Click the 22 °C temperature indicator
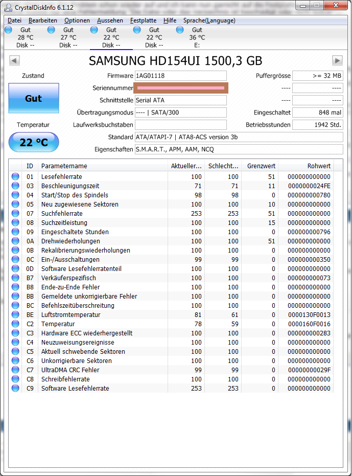 coord(34,142)
